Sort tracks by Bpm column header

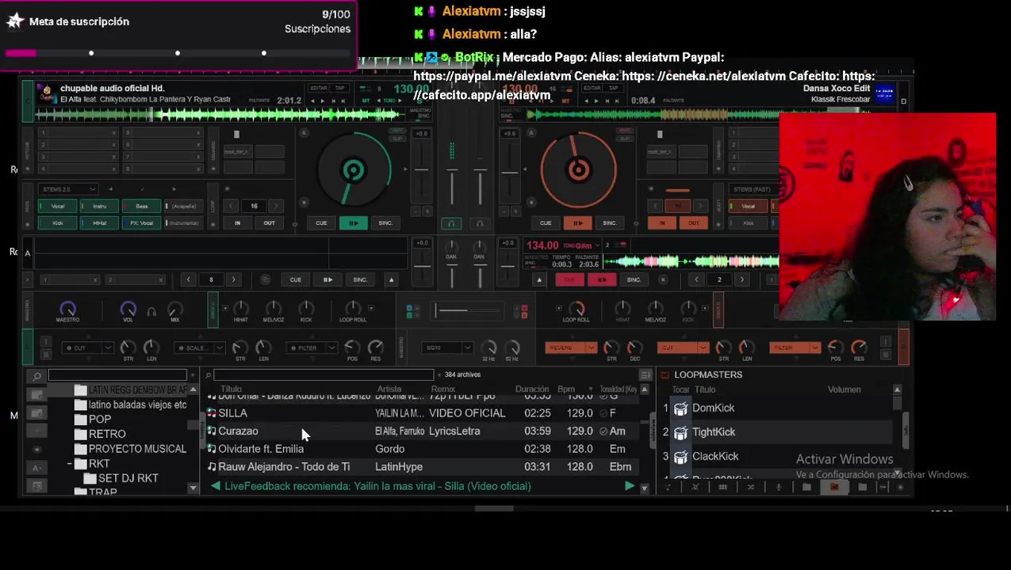tap(566, 389)
